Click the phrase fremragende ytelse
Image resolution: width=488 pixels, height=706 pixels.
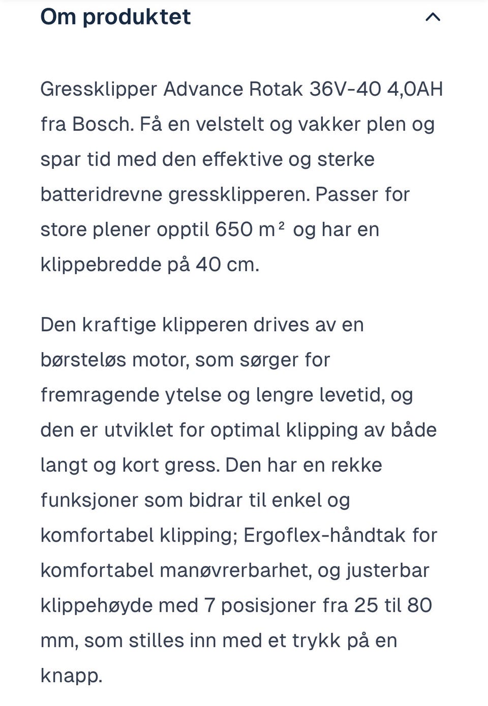(131, 395)
